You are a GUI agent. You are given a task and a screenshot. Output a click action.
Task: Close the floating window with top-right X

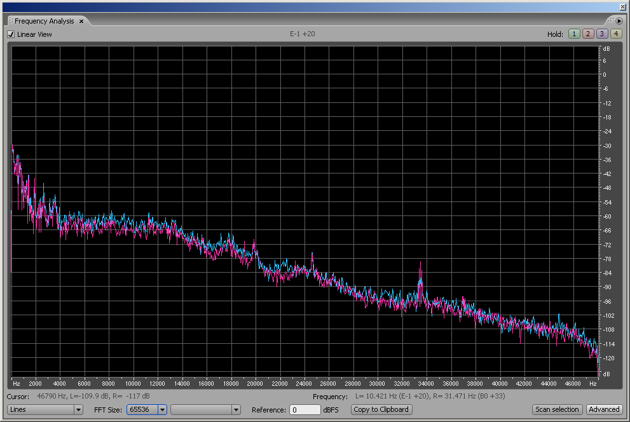(x=622, y=7)
